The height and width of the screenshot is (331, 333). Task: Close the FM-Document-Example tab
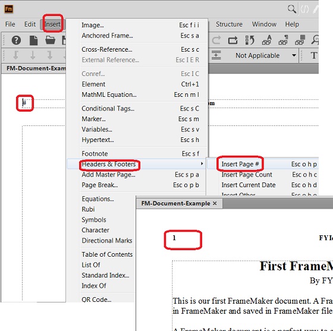pyautogui.click(x=215, y=203)
